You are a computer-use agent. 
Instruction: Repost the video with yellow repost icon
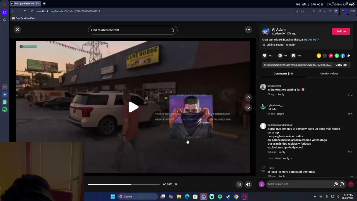(x=319, y=56)
